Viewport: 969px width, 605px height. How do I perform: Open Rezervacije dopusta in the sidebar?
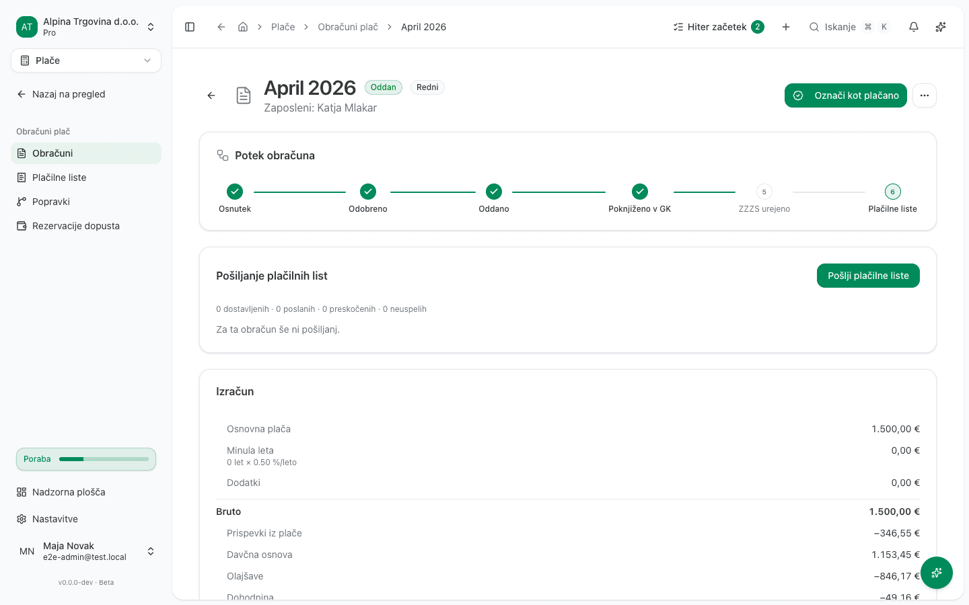(x=86, y=226)
